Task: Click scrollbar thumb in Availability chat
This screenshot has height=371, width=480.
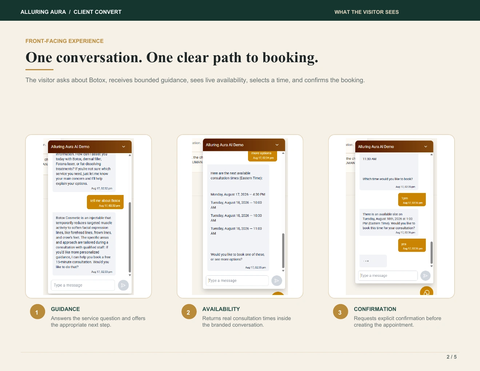Action: (x=283, y=250)
